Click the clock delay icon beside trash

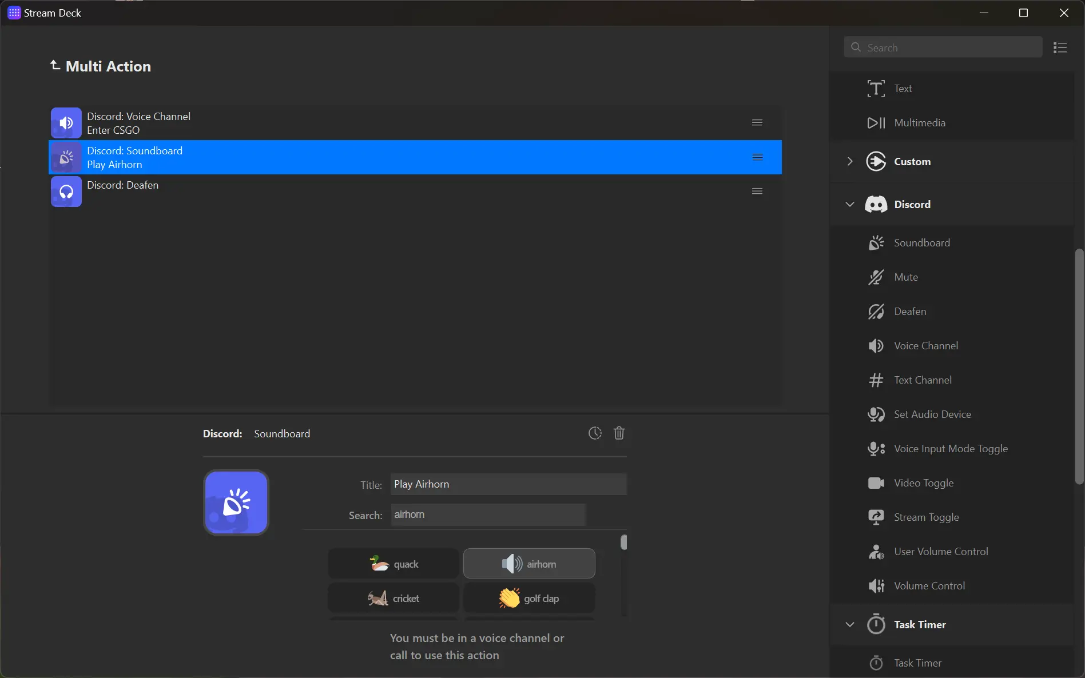click(595, 433)
